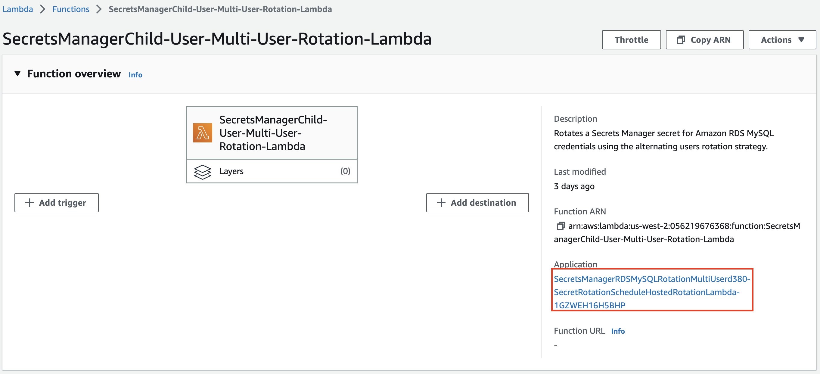This screenshot has width=820, height=374.
Task: Copy the Function ARN using copy icon
Action: (x=560, y=226)
